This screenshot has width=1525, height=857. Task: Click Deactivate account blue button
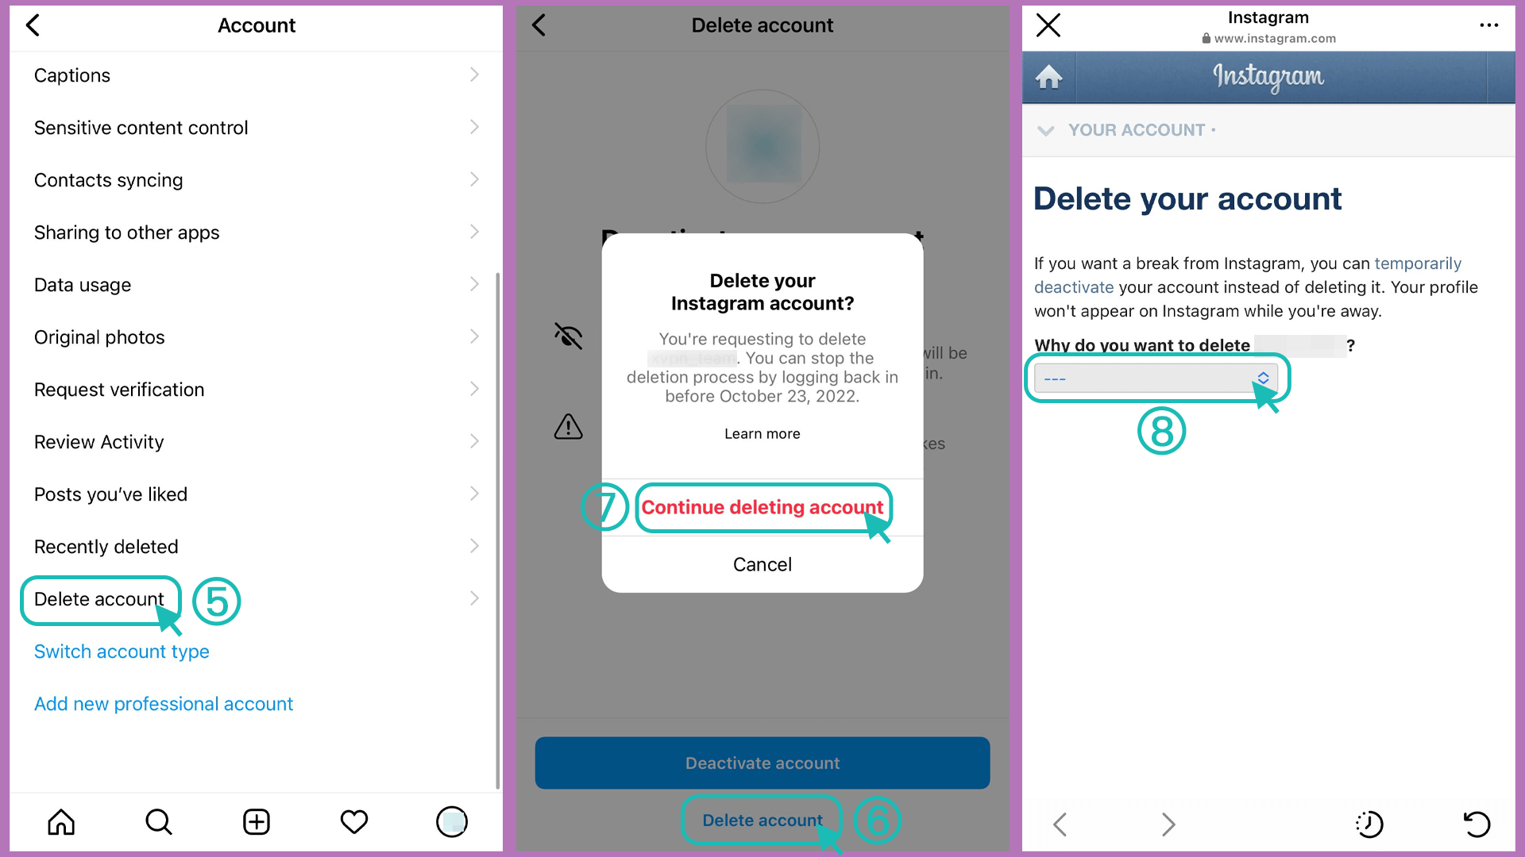point(762,763)
